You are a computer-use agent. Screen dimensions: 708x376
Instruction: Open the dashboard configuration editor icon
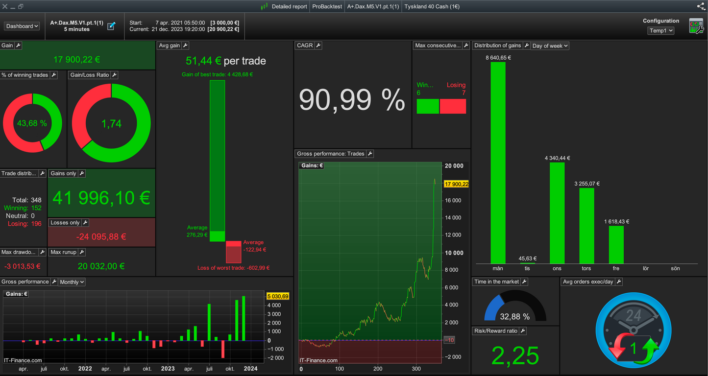click(x=696, y=26)
